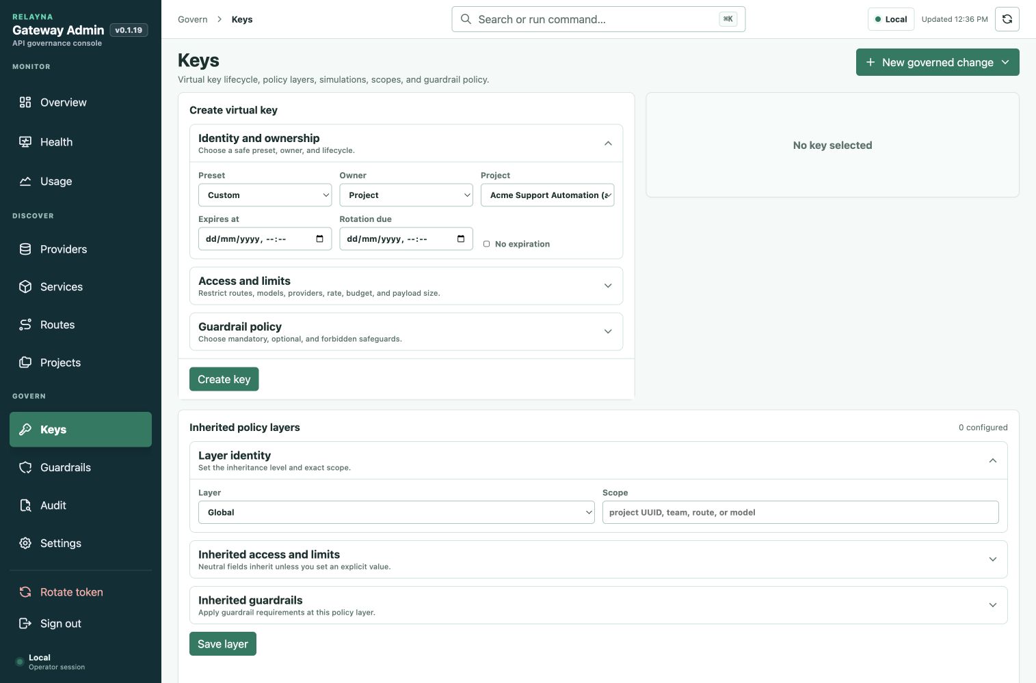The width and height of the screenshot is (1036, 683).
Task: Click the 'Updated 12:36 PM' text
Action: 955,19
